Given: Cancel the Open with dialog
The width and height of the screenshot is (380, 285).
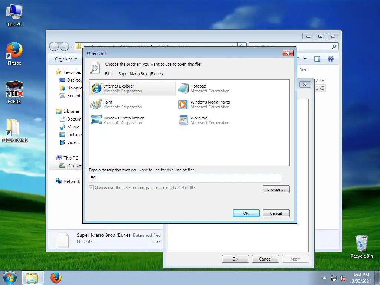Looking at the screenshot, I should click(276, 213).
